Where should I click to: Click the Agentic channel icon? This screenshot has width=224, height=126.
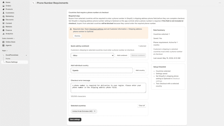[x=4, y=45]
